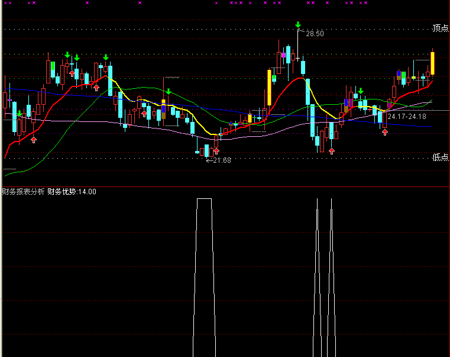Click the green sell arrow above the 28.50 peak
Viewport: 450px width, 357px height.
pyautogui.click(x=298, y=24)
